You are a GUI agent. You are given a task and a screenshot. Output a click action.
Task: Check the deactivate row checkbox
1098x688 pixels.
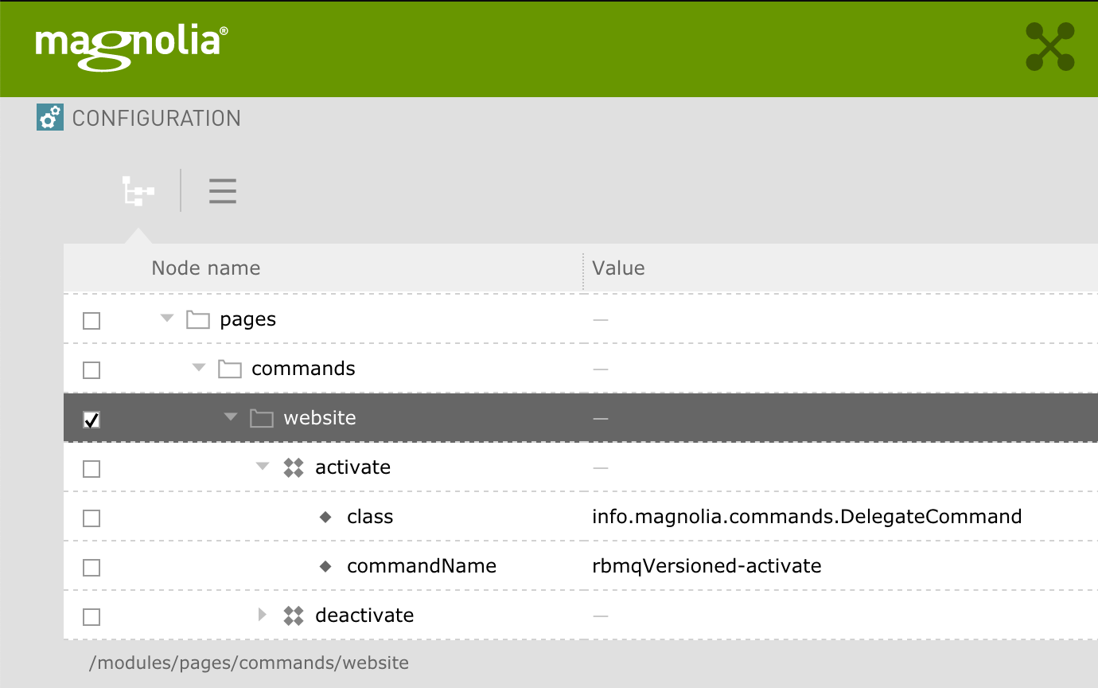(x=91, y=617)
